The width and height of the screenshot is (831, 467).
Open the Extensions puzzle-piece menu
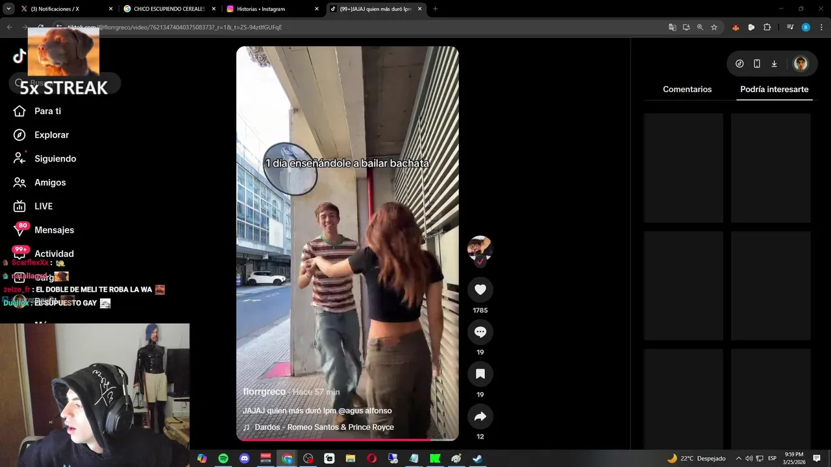pyautogui.click(x=767, y=27)
